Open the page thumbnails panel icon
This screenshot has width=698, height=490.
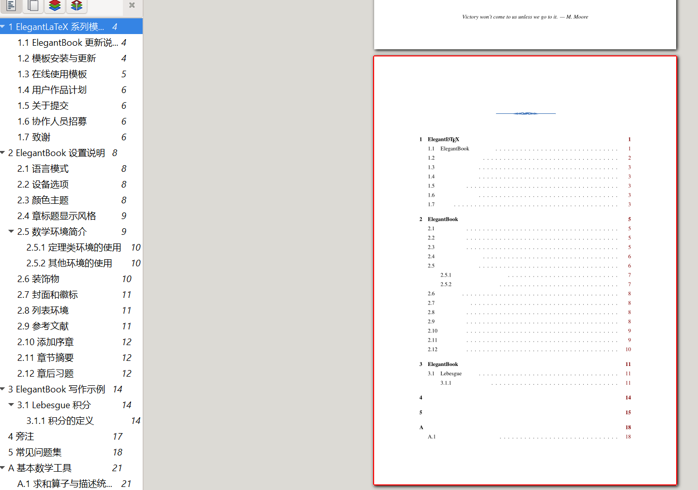(x=32, y=7)
